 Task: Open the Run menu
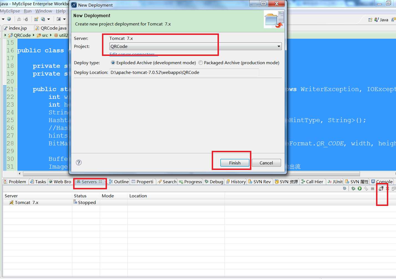pyautogui.click(x=28, y=11)
